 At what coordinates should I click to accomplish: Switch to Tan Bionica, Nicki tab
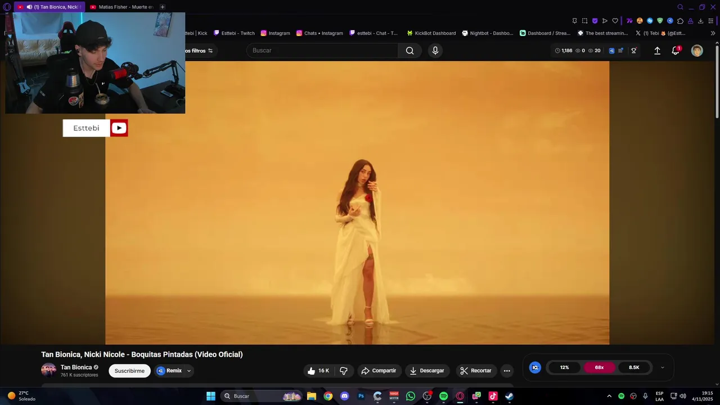tap(49, 7)
